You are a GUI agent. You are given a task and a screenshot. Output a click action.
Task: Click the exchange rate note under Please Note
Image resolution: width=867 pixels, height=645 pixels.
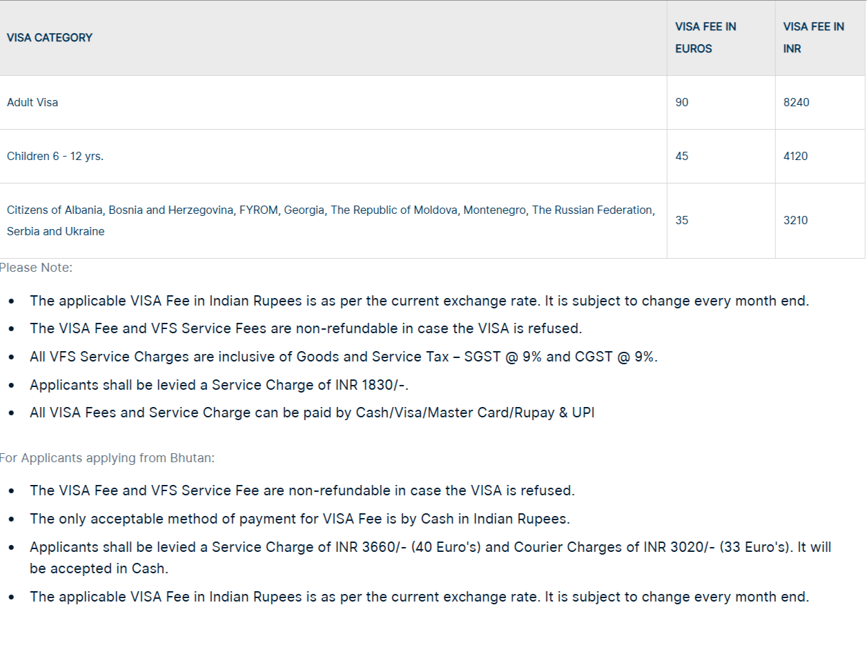coord(419,301)
